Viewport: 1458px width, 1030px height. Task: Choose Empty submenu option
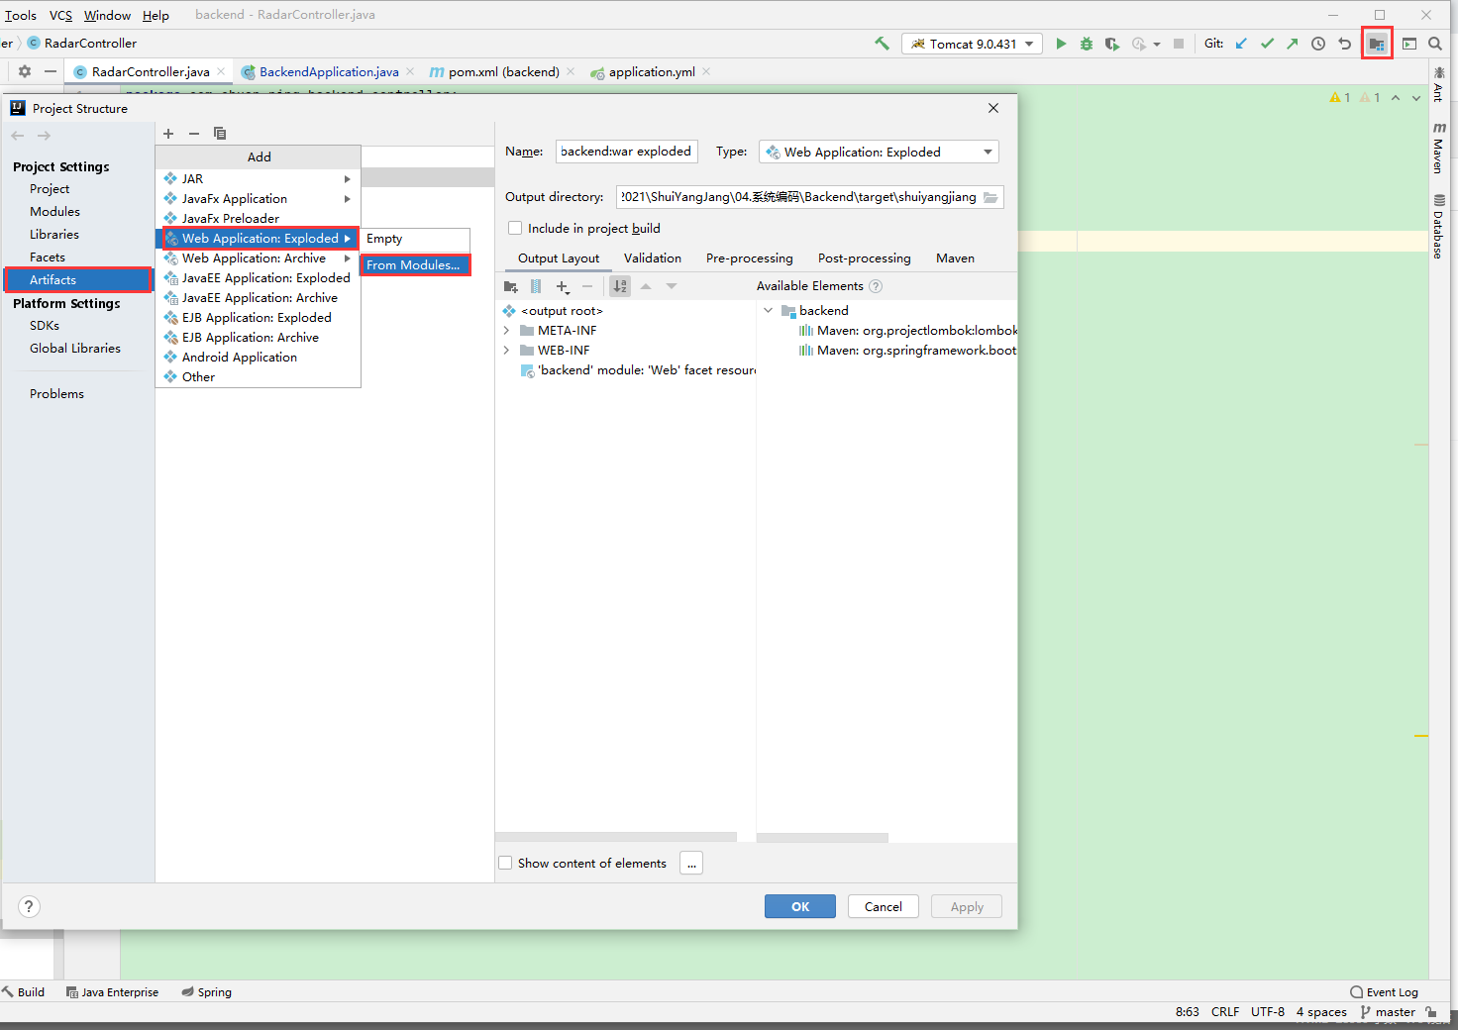click(x=415, y=239)
